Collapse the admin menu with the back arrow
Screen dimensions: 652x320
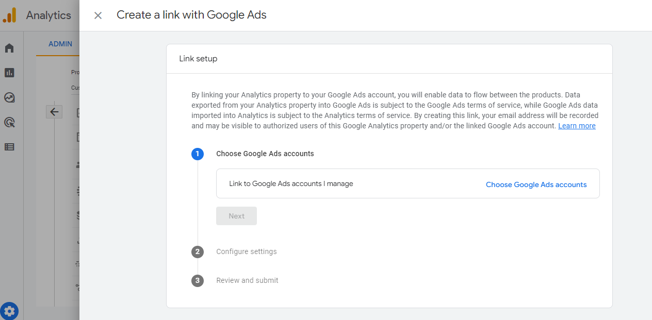[54, 111]
